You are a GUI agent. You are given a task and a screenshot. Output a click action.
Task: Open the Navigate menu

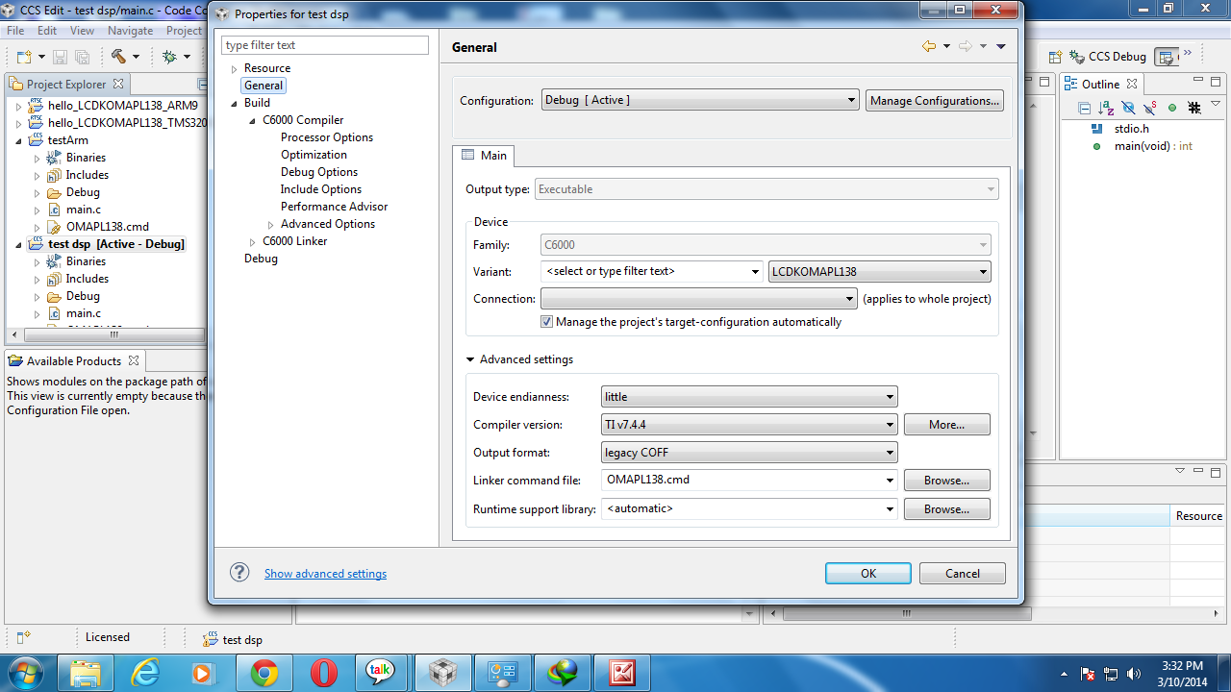130,31
